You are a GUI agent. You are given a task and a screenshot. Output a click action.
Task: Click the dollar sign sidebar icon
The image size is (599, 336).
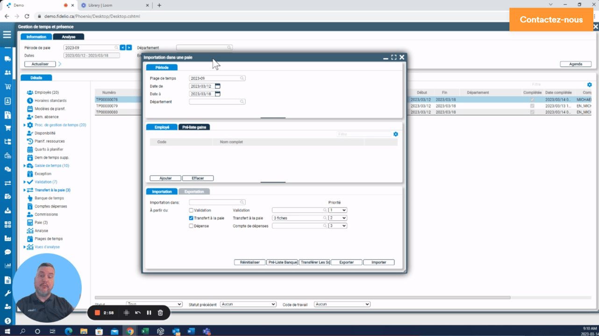coord(7,321)
